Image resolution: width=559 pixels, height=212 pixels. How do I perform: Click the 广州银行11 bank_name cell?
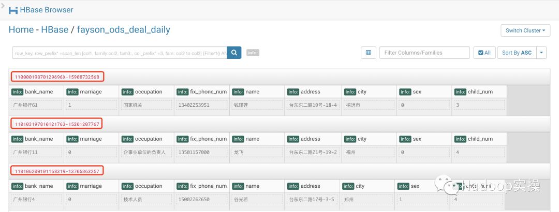point(36,152)
